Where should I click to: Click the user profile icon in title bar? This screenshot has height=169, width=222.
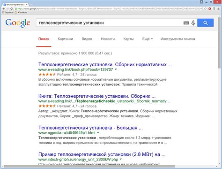[x=201, y=2]
